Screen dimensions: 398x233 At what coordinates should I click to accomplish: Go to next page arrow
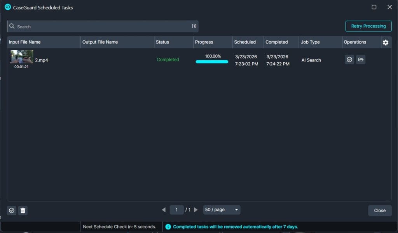point(196,210)
